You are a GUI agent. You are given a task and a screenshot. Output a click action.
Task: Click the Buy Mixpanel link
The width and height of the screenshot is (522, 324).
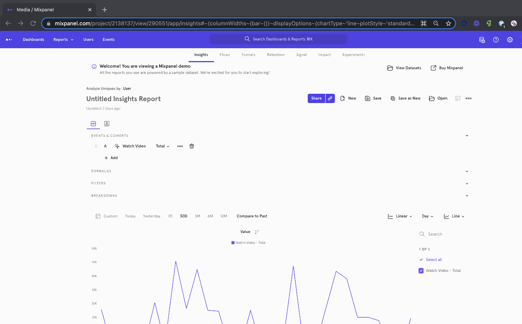click(447, 68)
